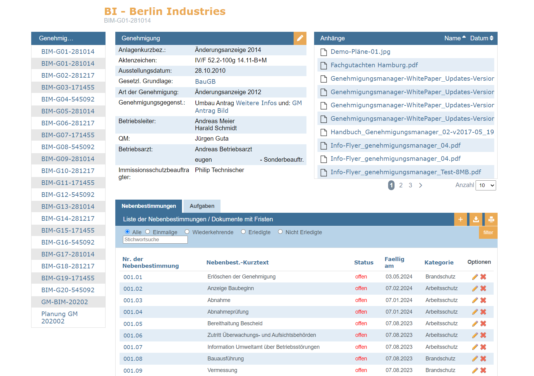
Task: Delete entry 001.03 Abnahme with red X
Action: [483, 300]
